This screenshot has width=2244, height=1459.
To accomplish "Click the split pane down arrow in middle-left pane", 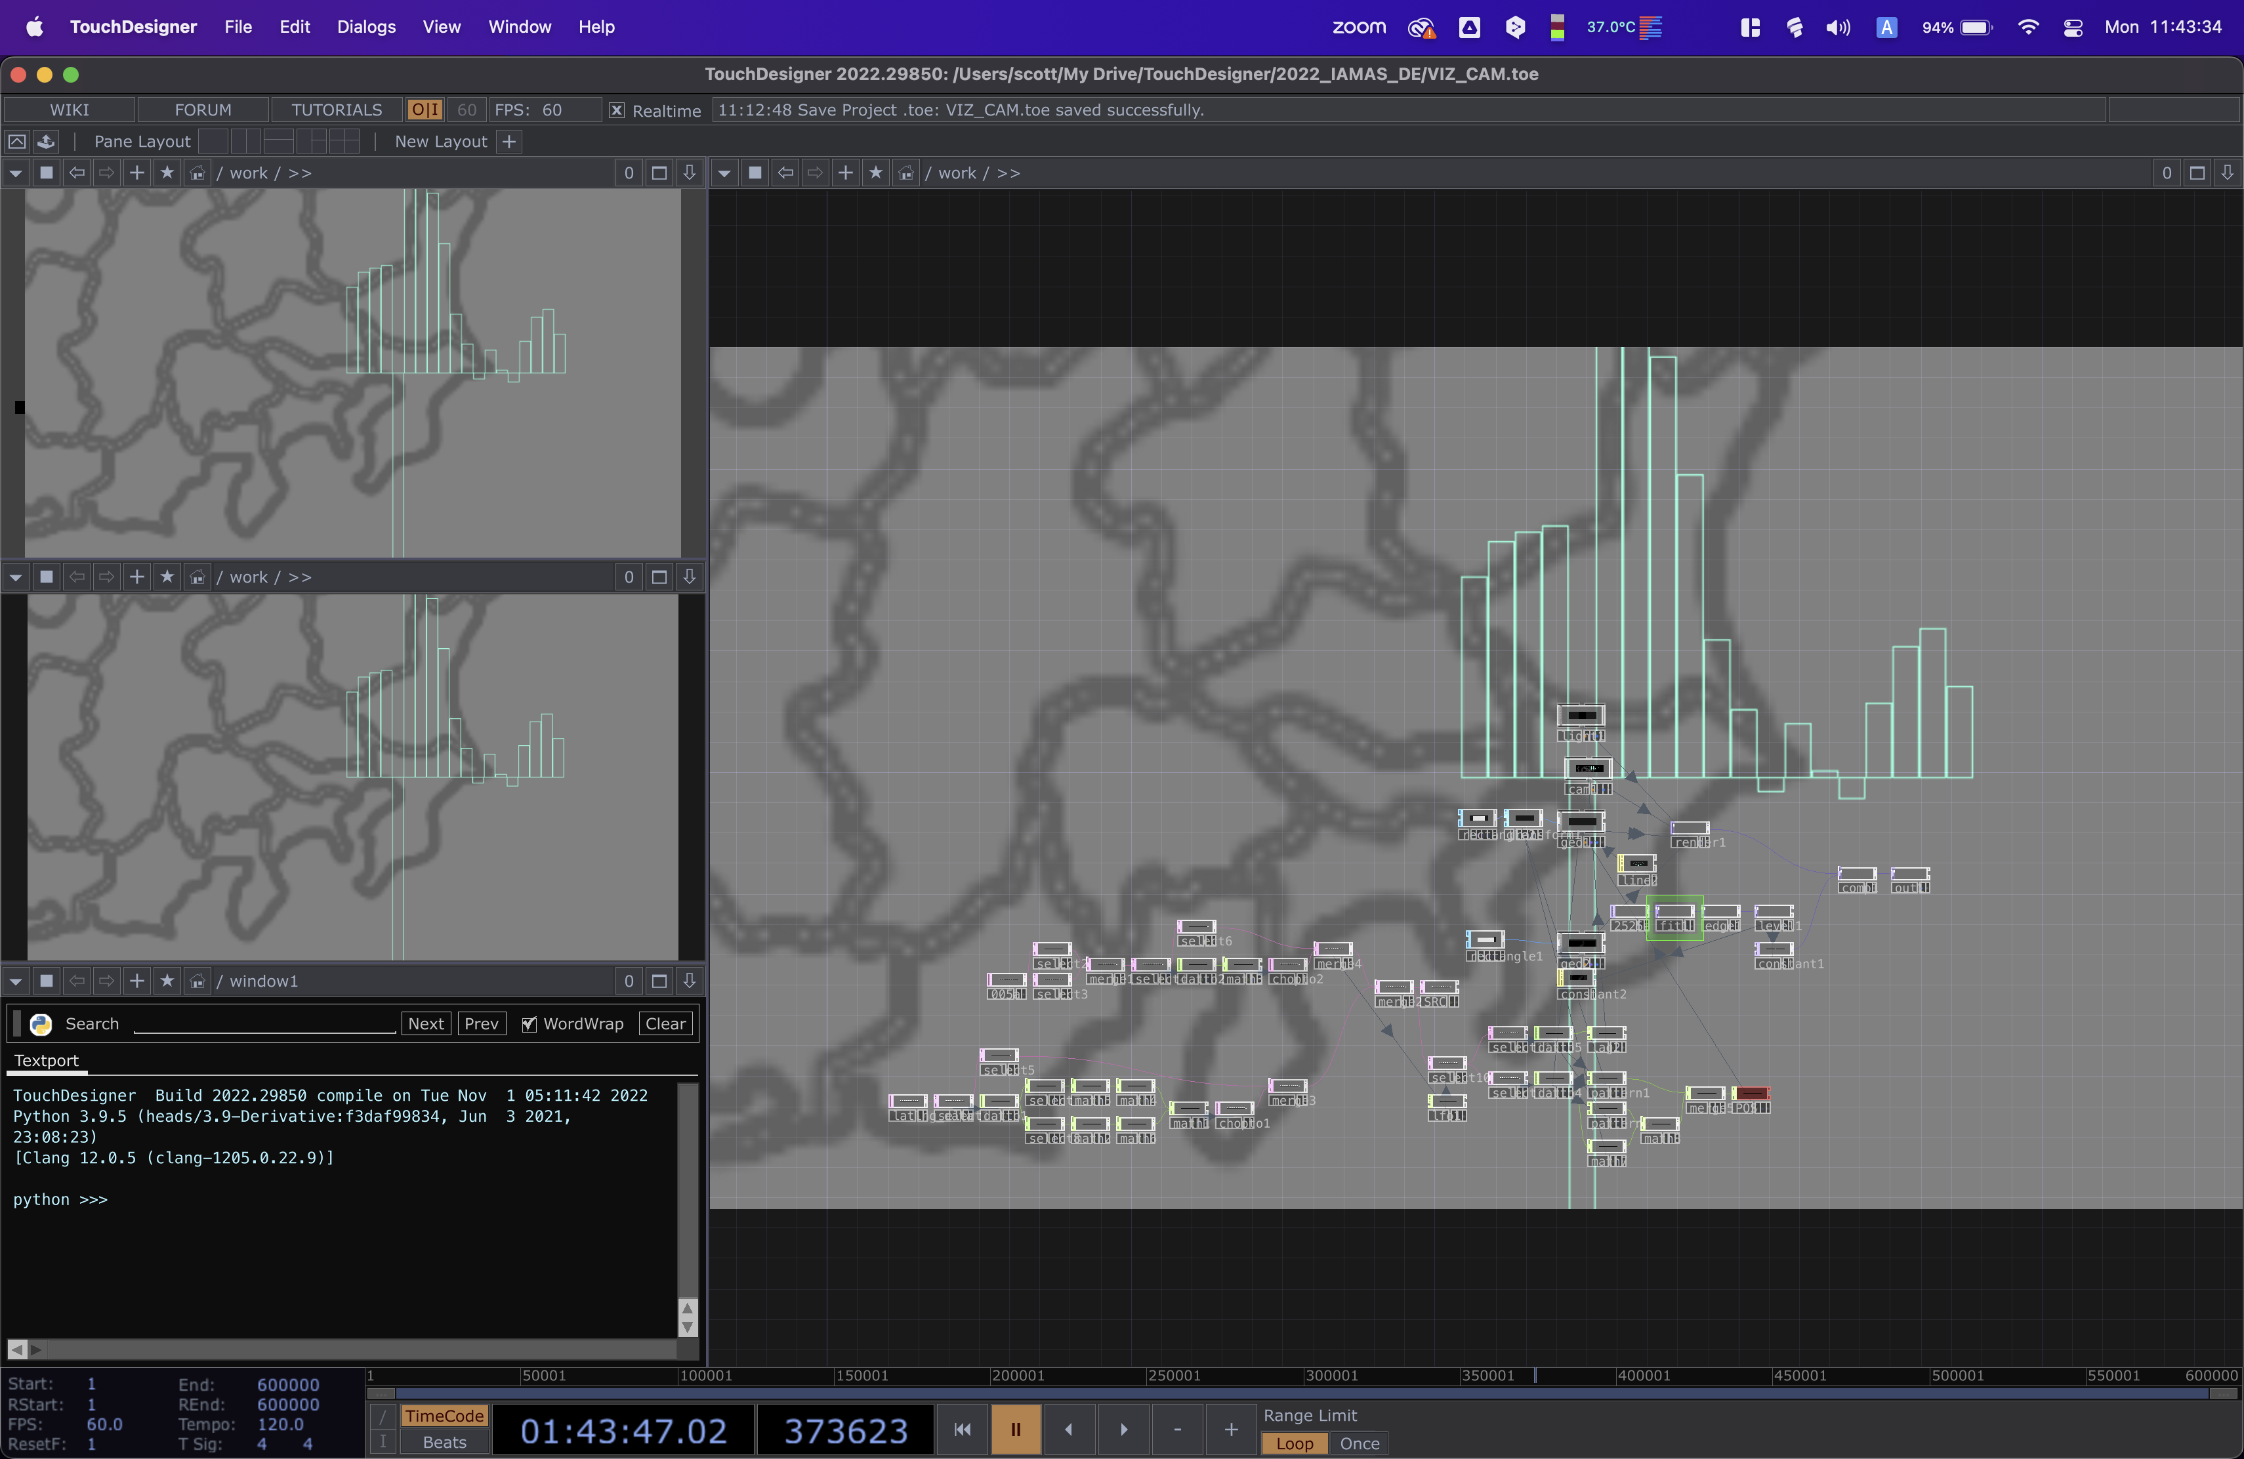I will pos(689,577).
